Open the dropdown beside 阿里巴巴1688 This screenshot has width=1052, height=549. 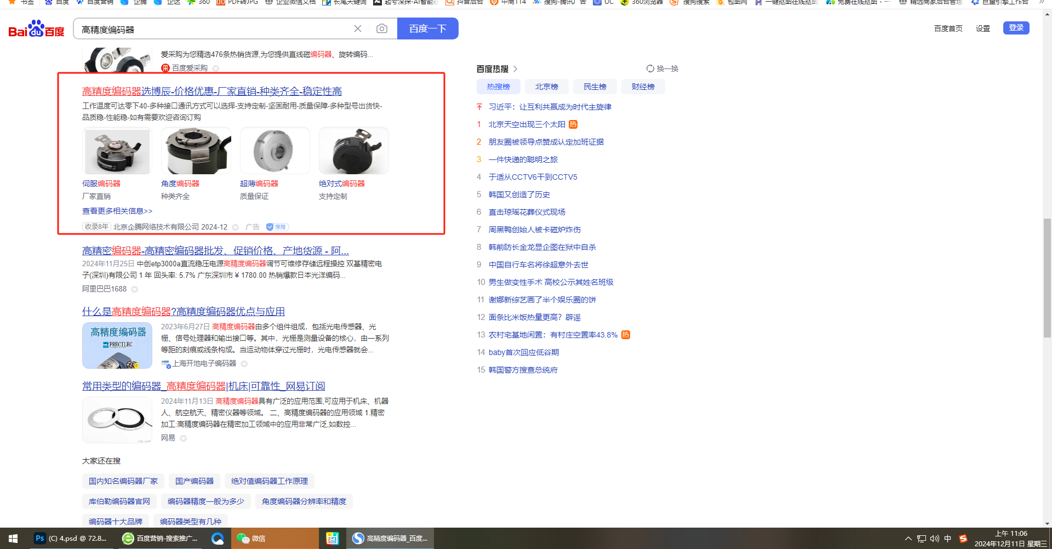tap(134, 289)
